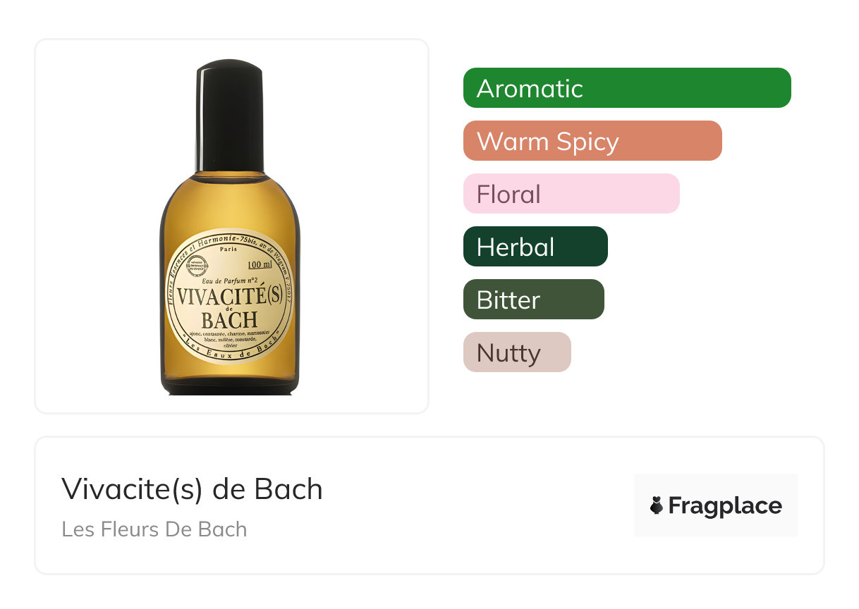Click the Fragplace logo icon
This screenshot has width=859, height=609.
coord(657,506)
